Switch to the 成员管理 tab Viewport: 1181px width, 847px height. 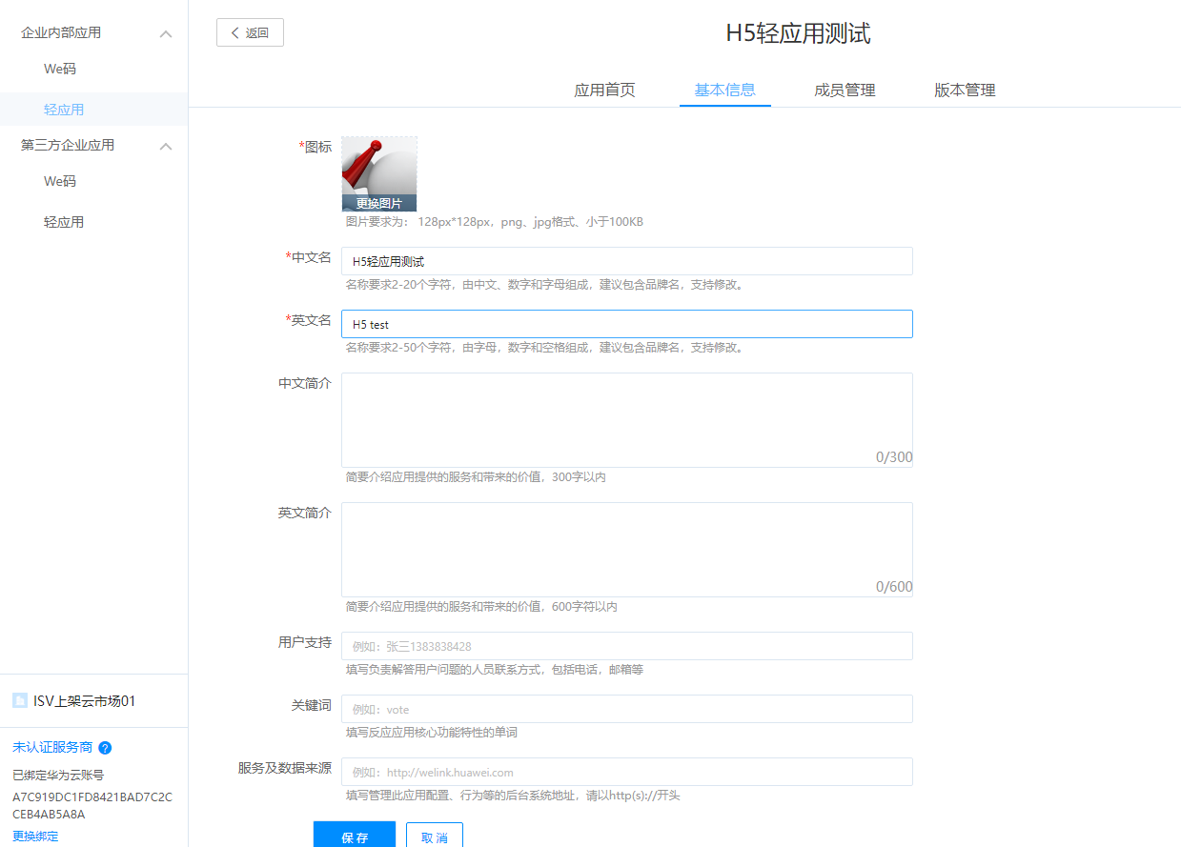pos(845,90)
